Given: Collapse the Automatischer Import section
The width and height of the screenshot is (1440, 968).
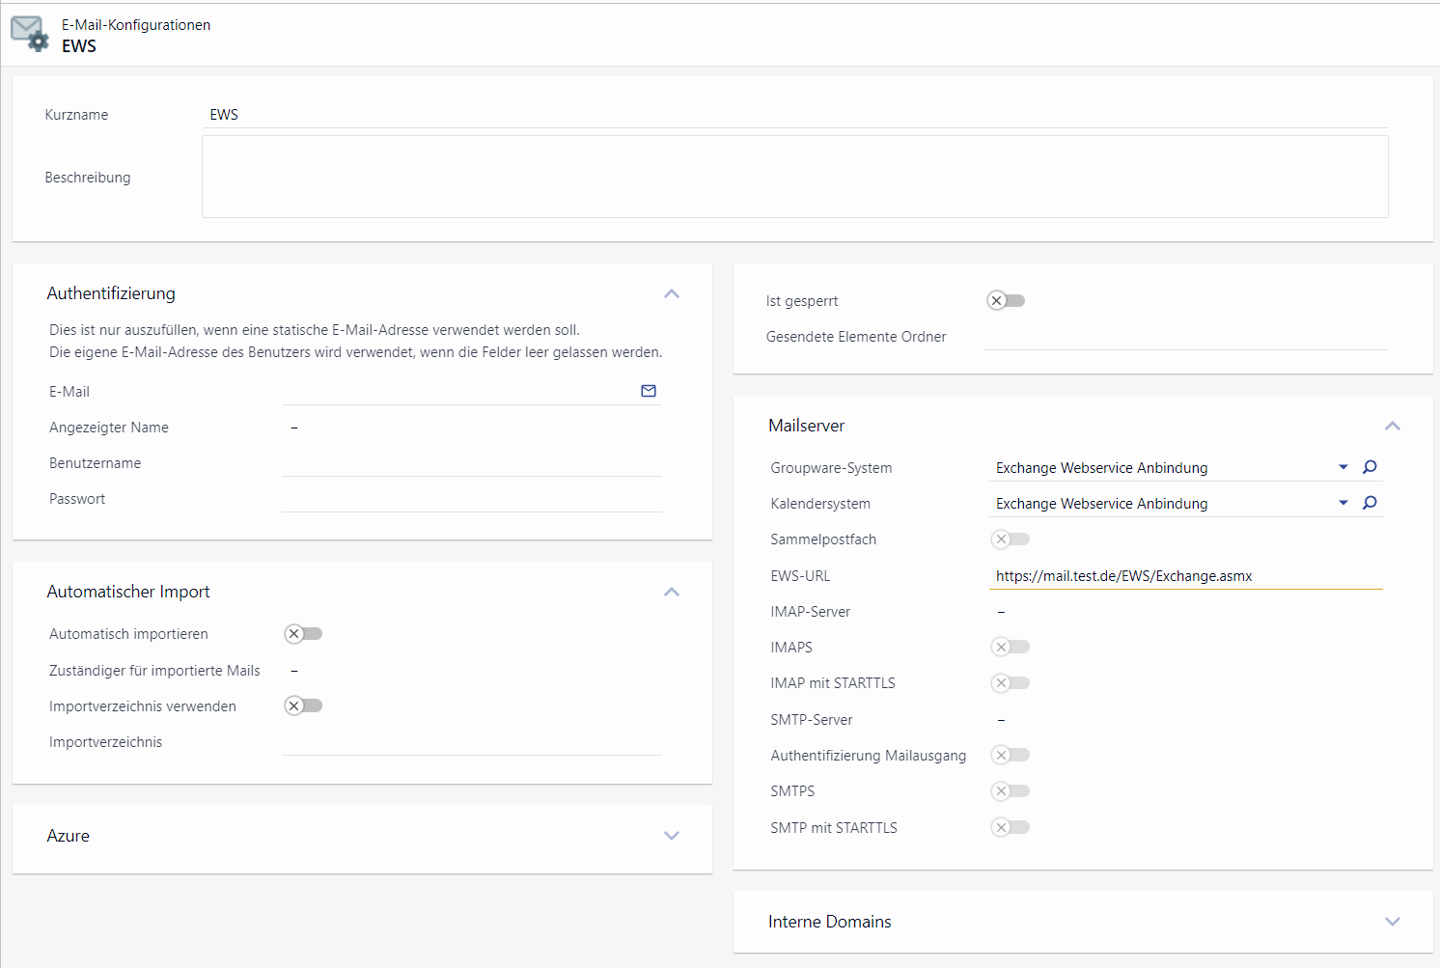Looking at the screenshot, I should click(x=672, y=592).
